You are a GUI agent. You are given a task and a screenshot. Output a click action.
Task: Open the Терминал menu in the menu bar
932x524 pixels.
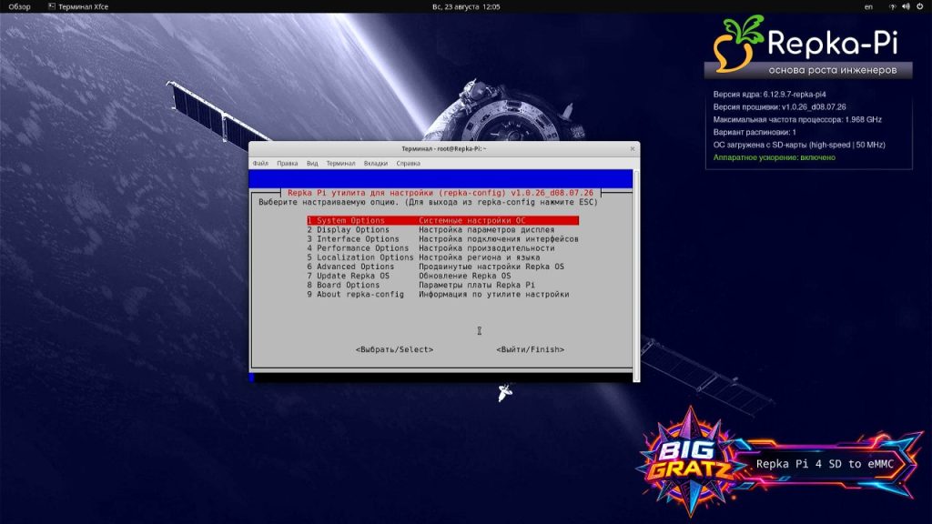340,164
